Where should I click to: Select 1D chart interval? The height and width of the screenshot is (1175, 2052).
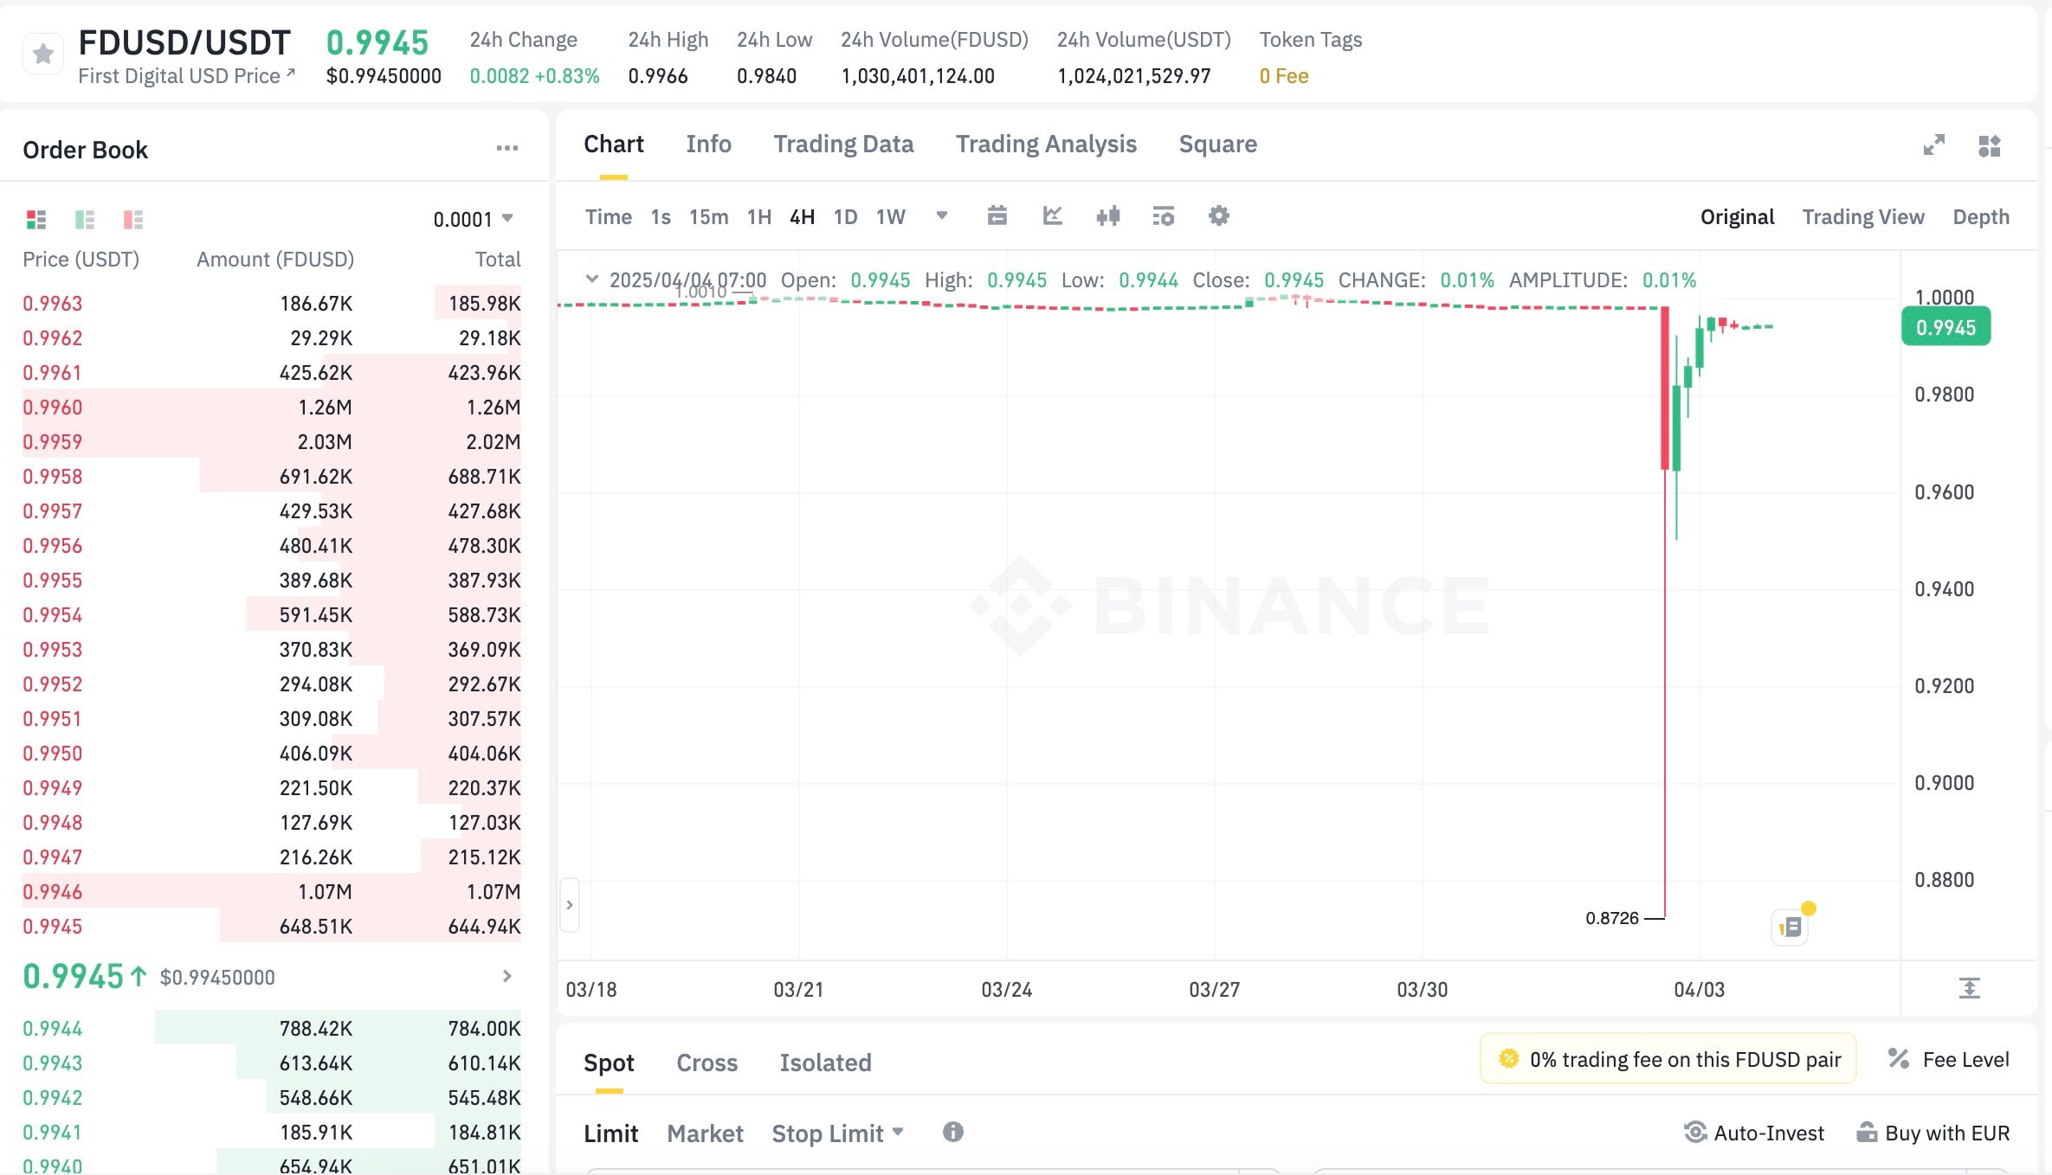coord(845,216)
